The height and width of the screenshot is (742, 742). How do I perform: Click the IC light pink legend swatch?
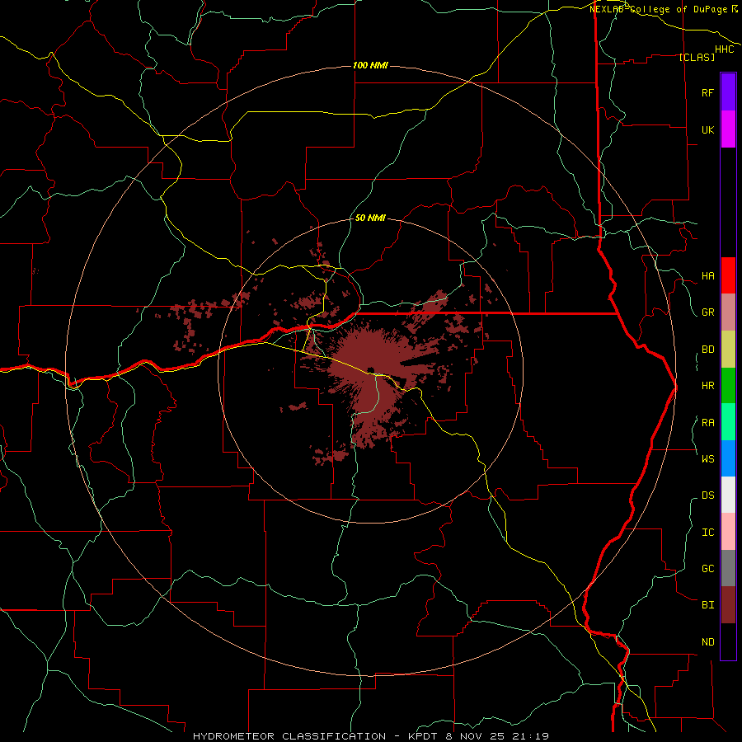point(728,532)
